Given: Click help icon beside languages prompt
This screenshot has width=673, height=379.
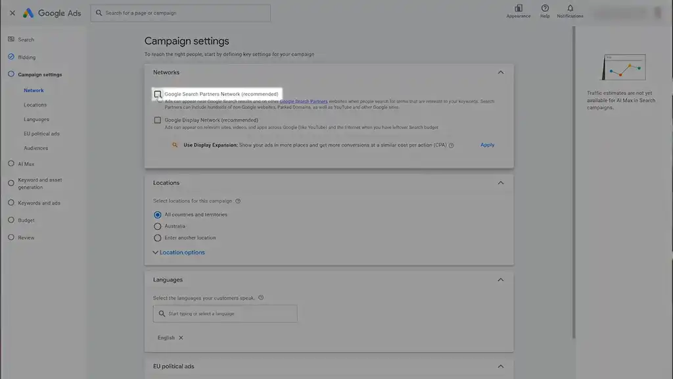Looking at the screenshot, I should (261, 297).
